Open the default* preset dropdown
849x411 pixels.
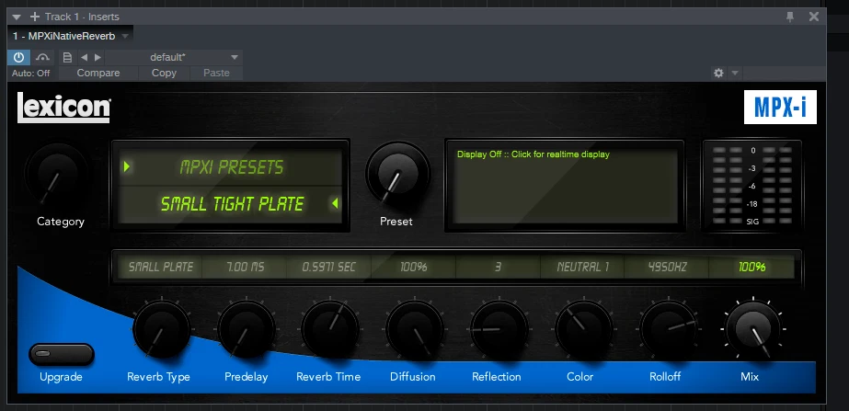coord(174,57)
